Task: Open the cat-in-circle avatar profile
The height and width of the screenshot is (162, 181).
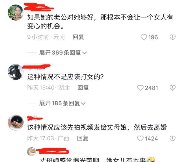Action: 16,122
